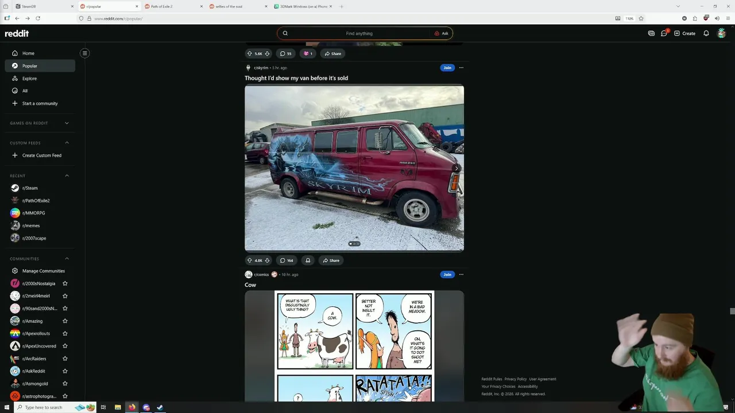Click the Find anything search field

tap(359, 33)
